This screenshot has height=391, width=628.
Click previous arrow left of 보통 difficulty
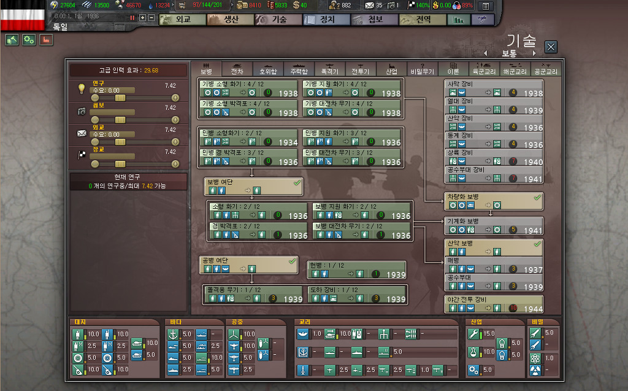(485, 53)
